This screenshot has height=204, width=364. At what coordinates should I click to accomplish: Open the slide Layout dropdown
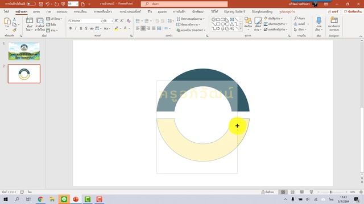pyautogui.click(x=54, y=19)
